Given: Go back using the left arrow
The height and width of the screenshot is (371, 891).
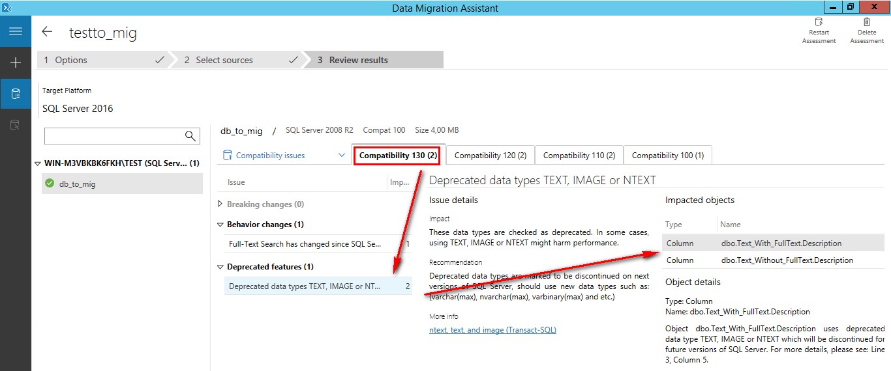Looking at the screenshot, I should [47, 31].
